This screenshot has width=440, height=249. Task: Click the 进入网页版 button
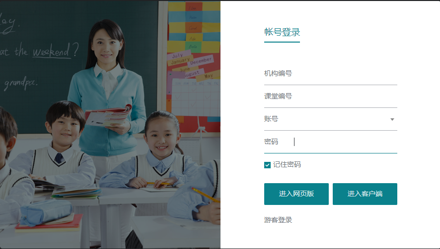296,194
